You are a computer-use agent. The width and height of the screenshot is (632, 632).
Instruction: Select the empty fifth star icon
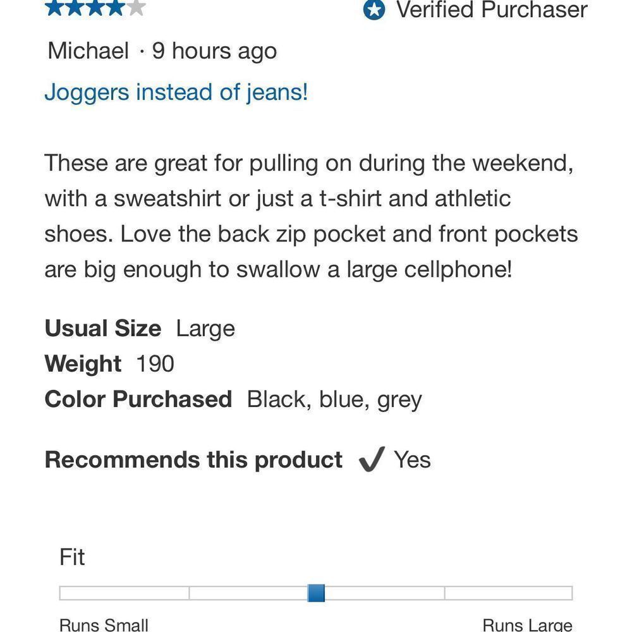pyautogui.click(x=137, y=8)
